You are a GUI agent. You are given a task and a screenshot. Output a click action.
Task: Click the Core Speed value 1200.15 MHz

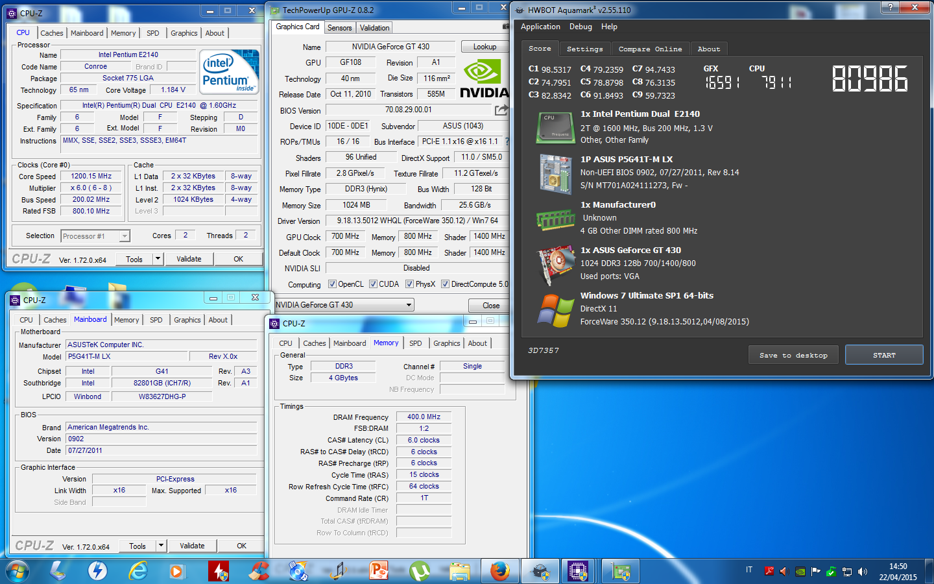tap(91, 176)
